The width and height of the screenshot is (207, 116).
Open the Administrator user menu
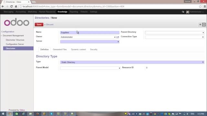tap(195, 12)
